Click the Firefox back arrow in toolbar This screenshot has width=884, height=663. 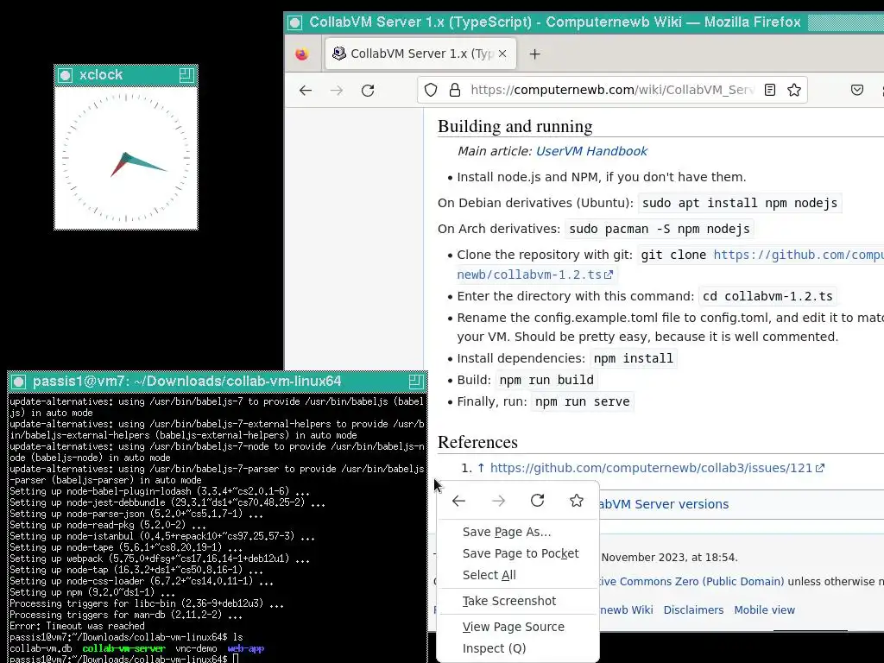[306, 90]
